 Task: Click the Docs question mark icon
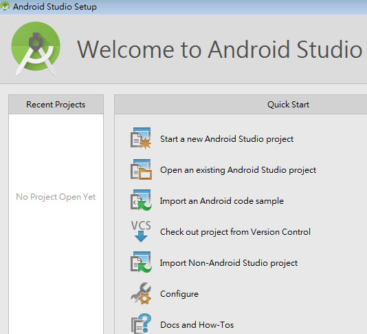click(141, 324)
